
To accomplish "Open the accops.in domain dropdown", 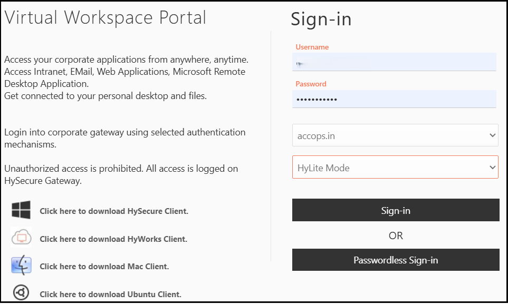I will pyautogui.click(x=395, y=135).
